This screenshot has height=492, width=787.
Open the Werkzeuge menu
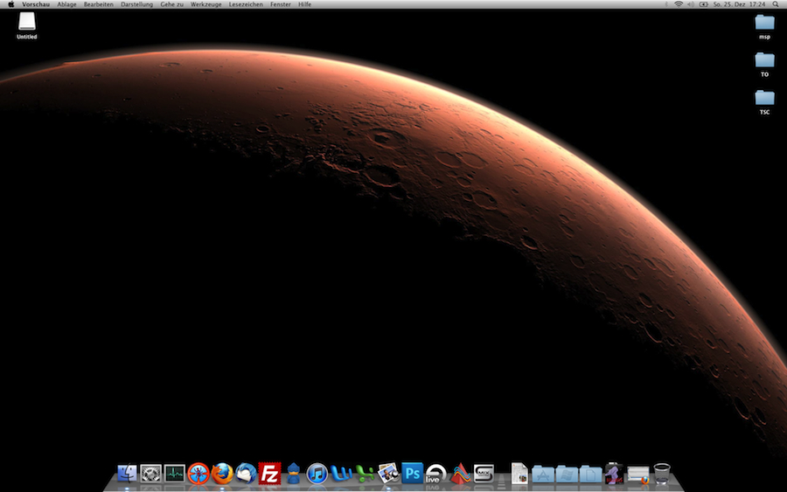point(205,4)
